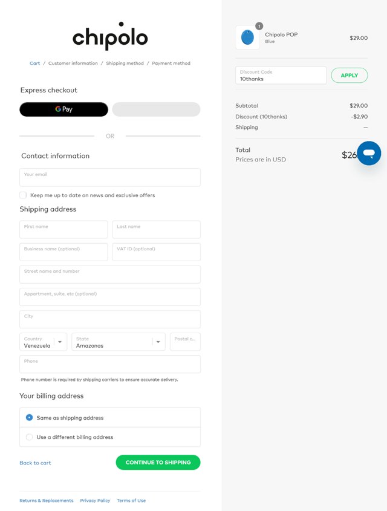This screenshot has height=511, width=387.
Task: Select Use a different billing address
Action: 29,437
